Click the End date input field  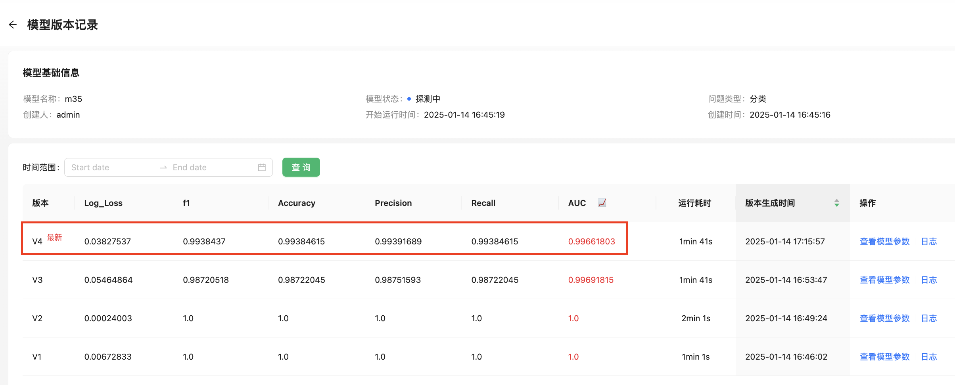(x=210, y=168)
